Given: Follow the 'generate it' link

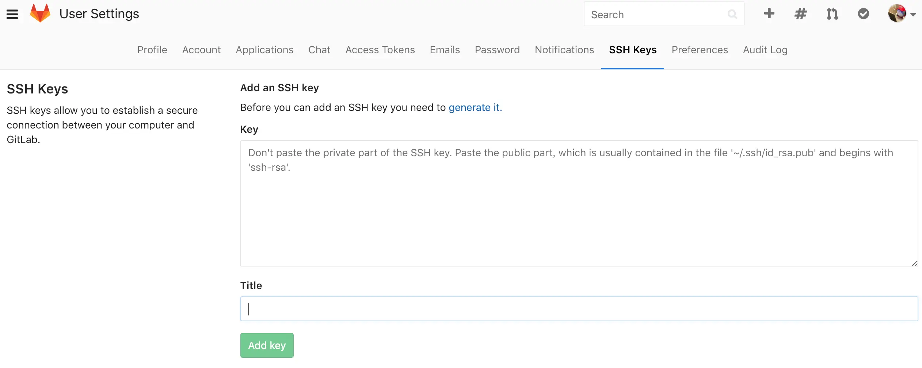Looking at the screenshot, I should pyautogui.click(x=475, y=107).
